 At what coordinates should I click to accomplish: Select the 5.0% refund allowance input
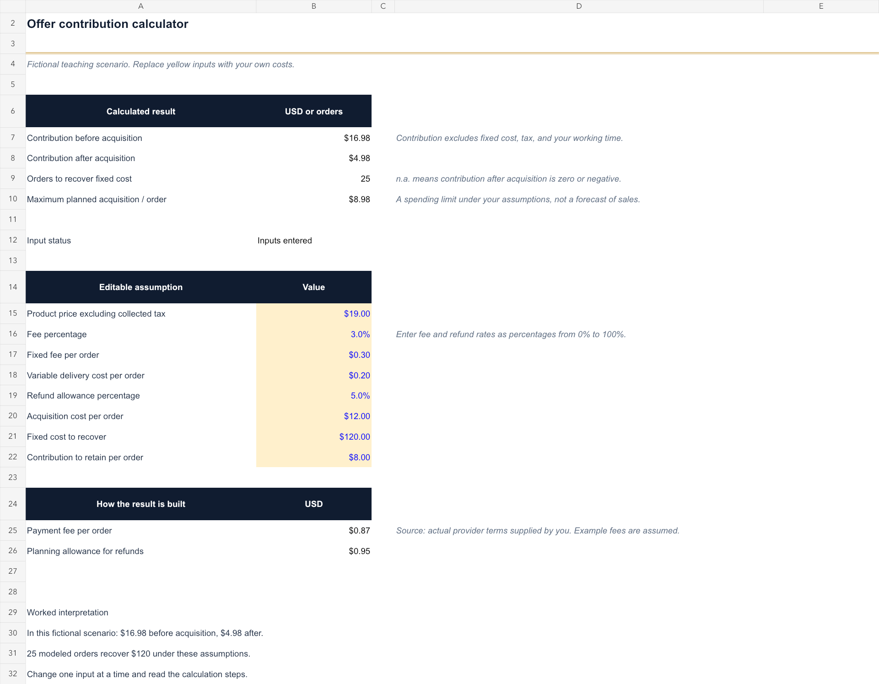(314, 395)
